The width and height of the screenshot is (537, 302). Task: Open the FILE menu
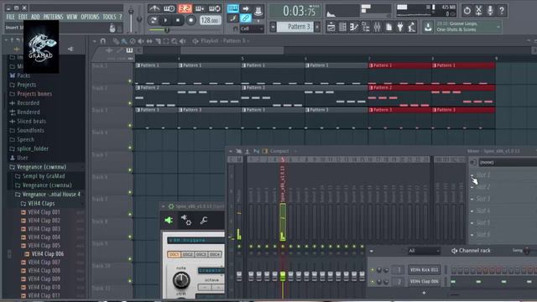pyautogui.click(x=10, y=17)
